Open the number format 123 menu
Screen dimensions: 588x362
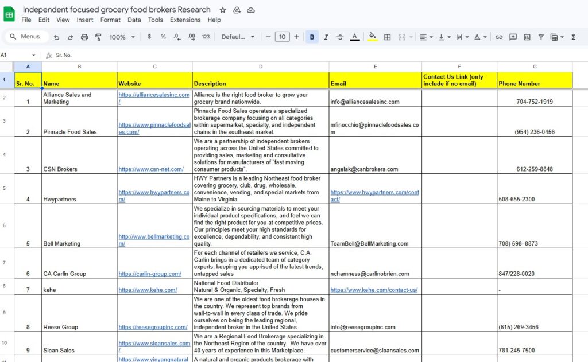coord(206,37)
